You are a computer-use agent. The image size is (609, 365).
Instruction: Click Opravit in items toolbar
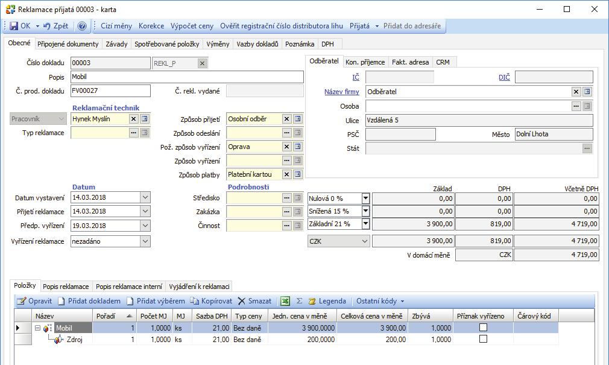35,301
